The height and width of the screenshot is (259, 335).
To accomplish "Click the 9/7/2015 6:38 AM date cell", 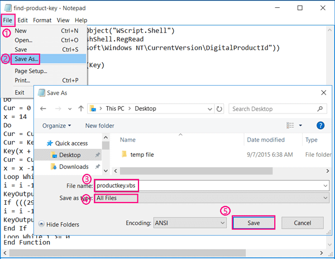I will (270, 155).
